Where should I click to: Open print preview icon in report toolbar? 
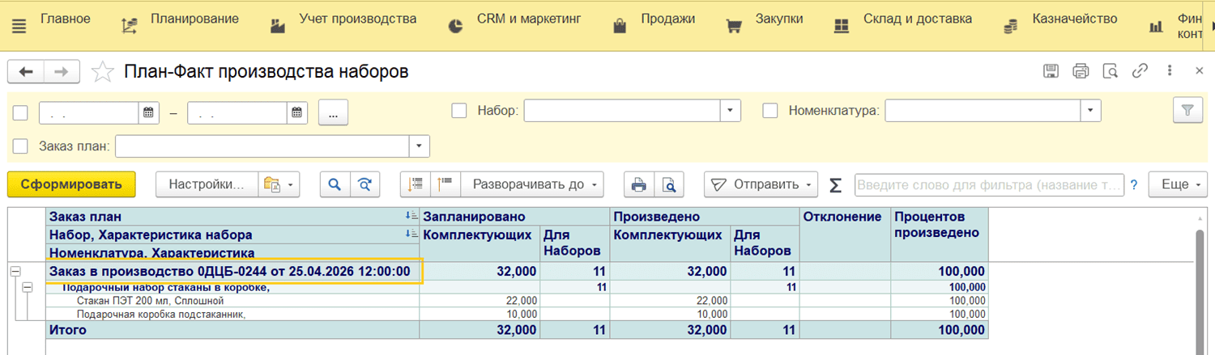click(668, 184)
